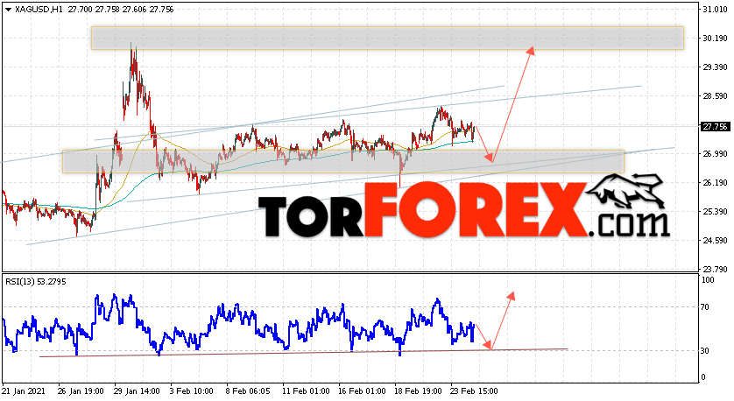Select the RSI(13) 53.2795 indicator label
This screenshot has height=401, width=734.
36,282
